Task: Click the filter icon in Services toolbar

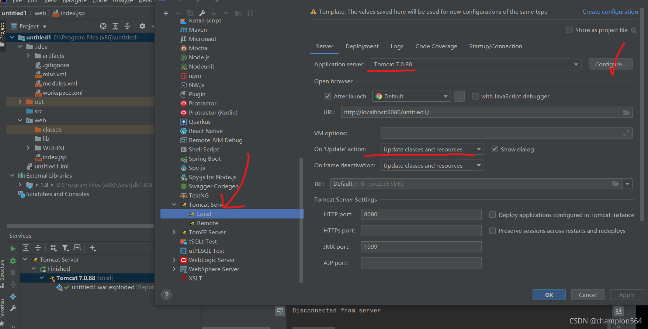Action: pos(65,248)
